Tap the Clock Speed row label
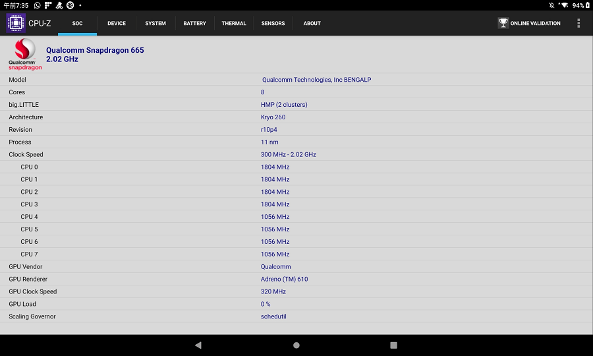This screenshot has width=593, height=356. (x=26, y=154)
